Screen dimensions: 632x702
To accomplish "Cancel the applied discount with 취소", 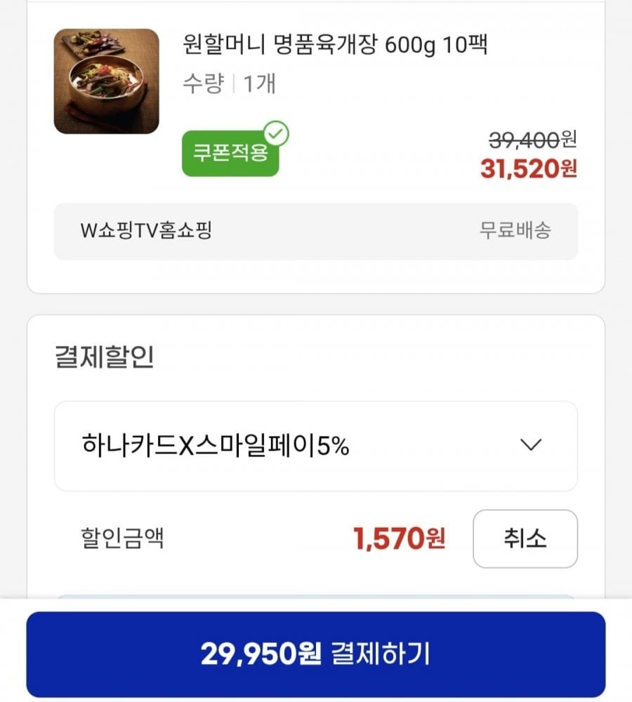I will 525,539.
